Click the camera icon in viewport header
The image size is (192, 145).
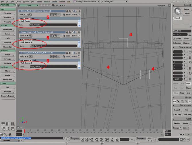click(x=53, y=5)
